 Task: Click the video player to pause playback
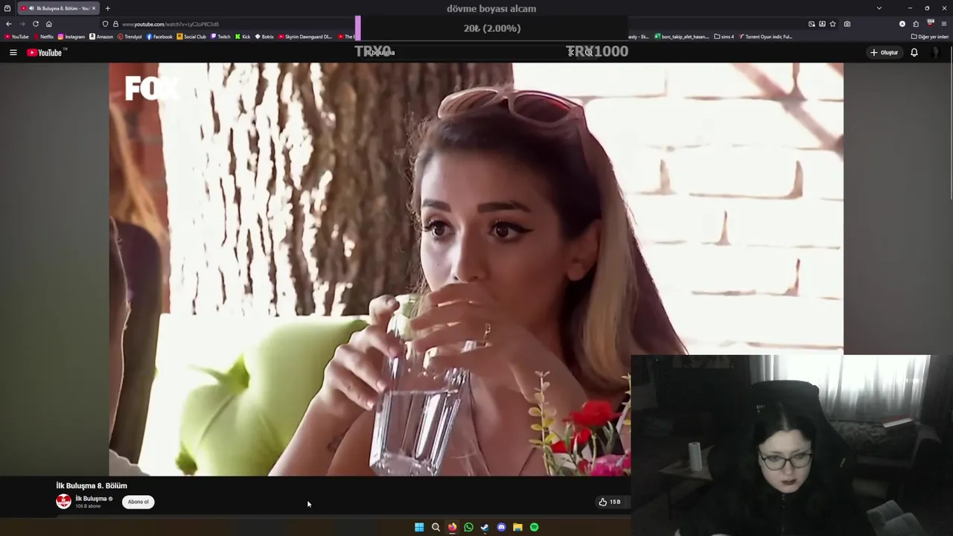pyautogui.click(x=476, y=269)
